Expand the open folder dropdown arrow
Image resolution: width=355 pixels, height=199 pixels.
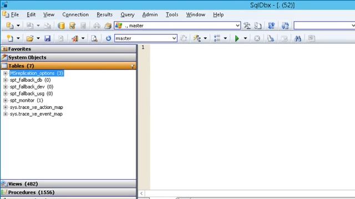click(38, 38)
